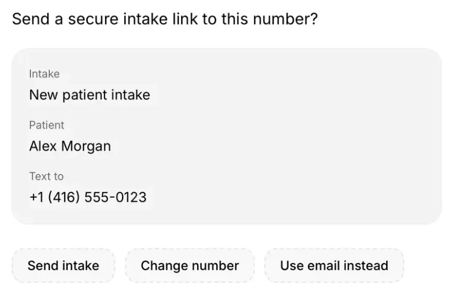Click empty area of the gray details card
This screenshot has width=453, height=294.
tap(289, 136)
